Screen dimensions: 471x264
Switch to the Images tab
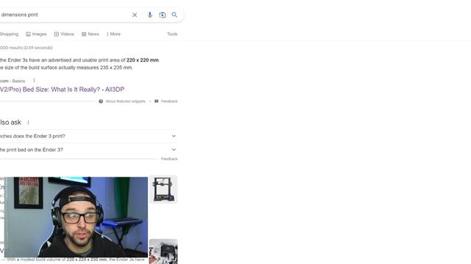click(36, 34)
